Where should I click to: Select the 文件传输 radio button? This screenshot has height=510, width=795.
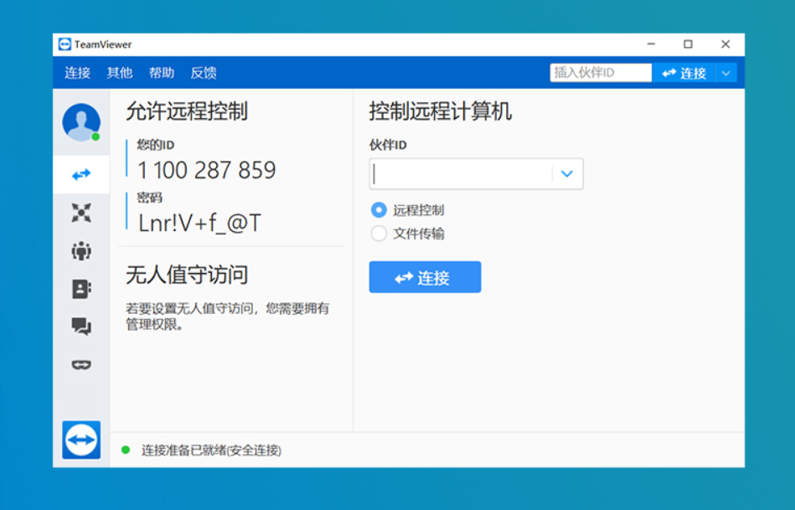[379, 234]
